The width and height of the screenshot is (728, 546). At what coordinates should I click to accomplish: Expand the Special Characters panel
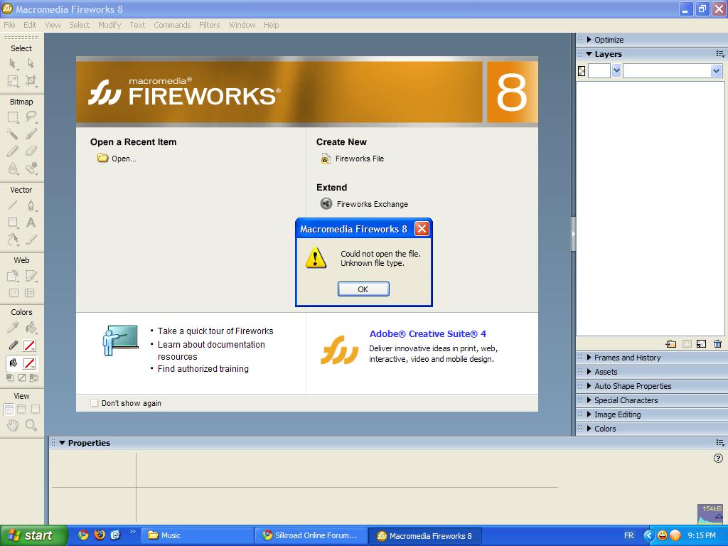589,400
